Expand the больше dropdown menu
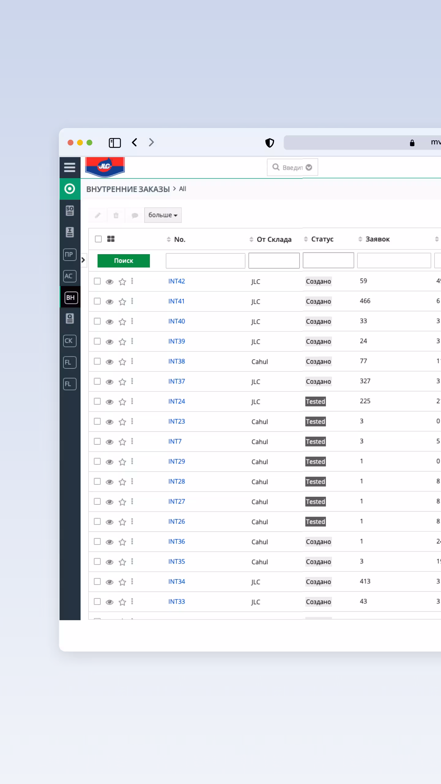 point(163,215)
